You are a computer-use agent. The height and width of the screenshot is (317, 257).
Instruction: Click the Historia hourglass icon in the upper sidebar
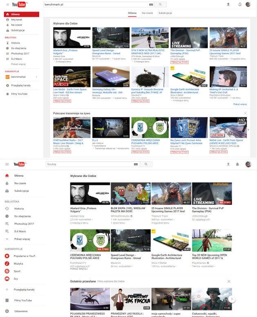tap(7, 43)
